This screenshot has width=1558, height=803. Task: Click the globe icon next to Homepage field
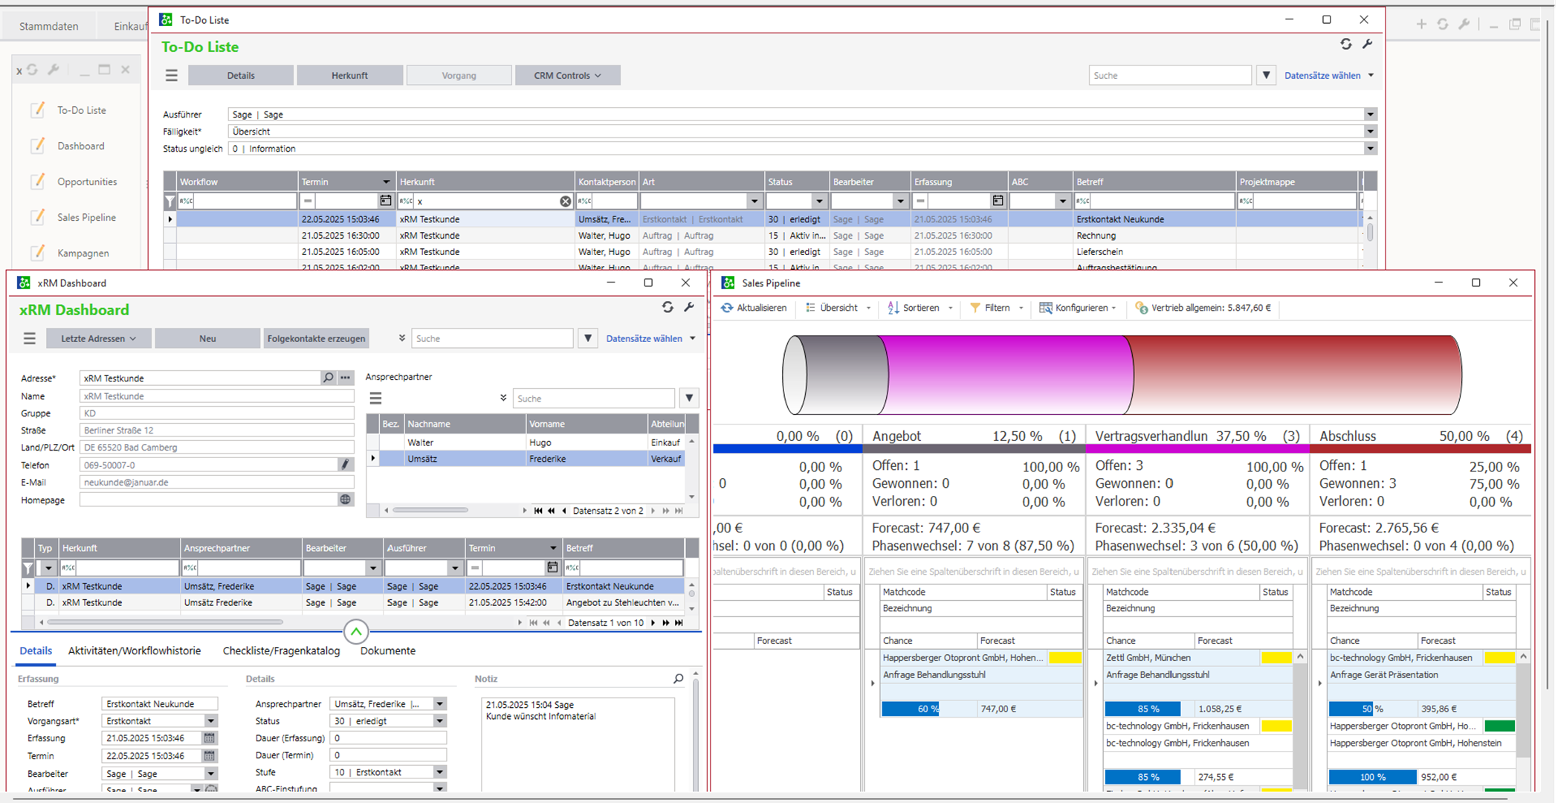pyautogui.click(x=345, y=500)
